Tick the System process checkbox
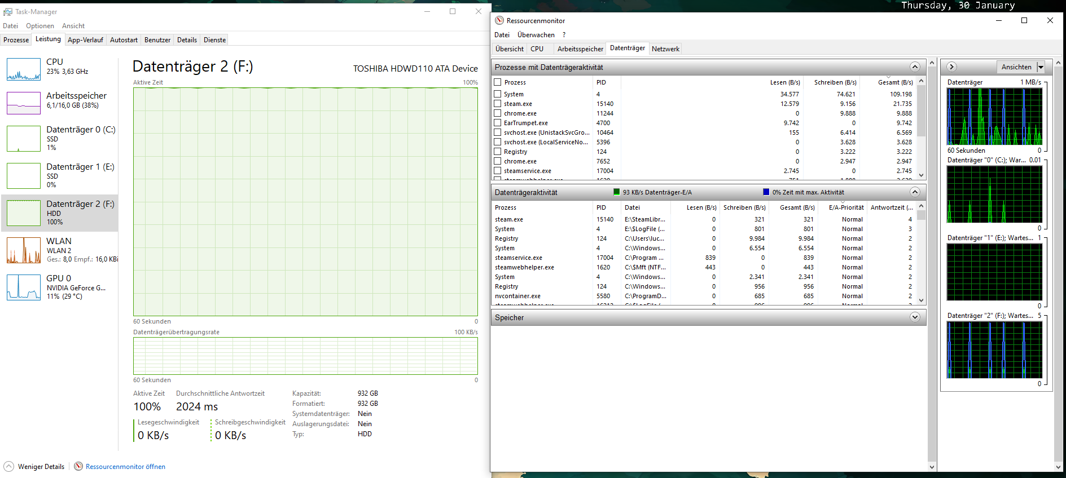This screenshot has width=1066, height=478. (x=498, y=94)
